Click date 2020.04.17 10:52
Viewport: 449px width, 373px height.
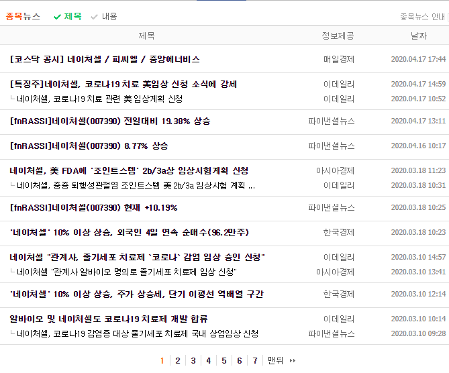[418, 99]
